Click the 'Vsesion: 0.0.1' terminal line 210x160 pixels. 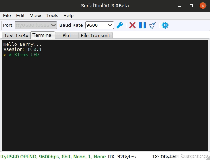coord(22,49)
